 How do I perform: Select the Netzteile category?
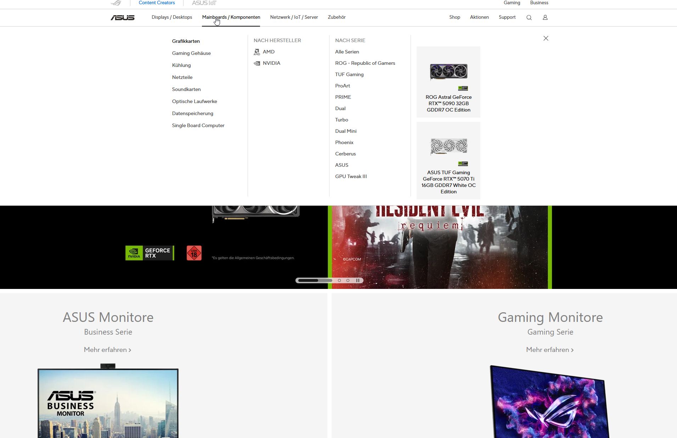pyautogui.click(x=182, y=77)
